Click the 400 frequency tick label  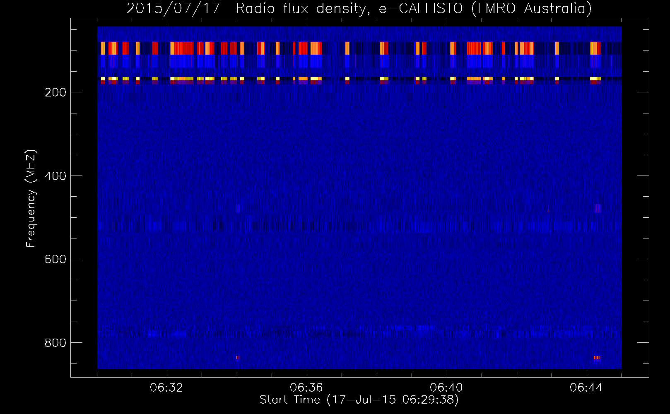[x=55, y=176]
